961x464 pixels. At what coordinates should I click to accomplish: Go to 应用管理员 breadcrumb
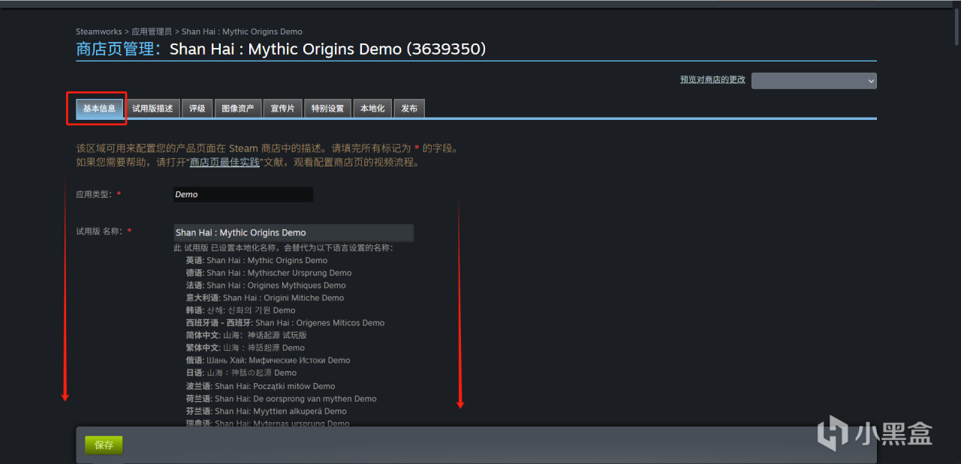pyautogui.click(x=152, y=31)
